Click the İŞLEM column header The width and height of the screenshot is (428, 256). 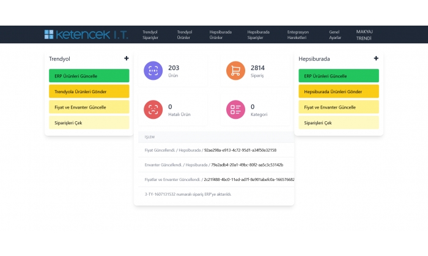[150, 137]
